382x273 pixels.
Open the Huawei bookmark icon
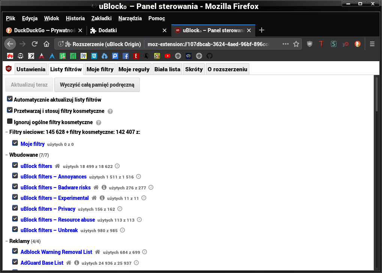[10, 56]
